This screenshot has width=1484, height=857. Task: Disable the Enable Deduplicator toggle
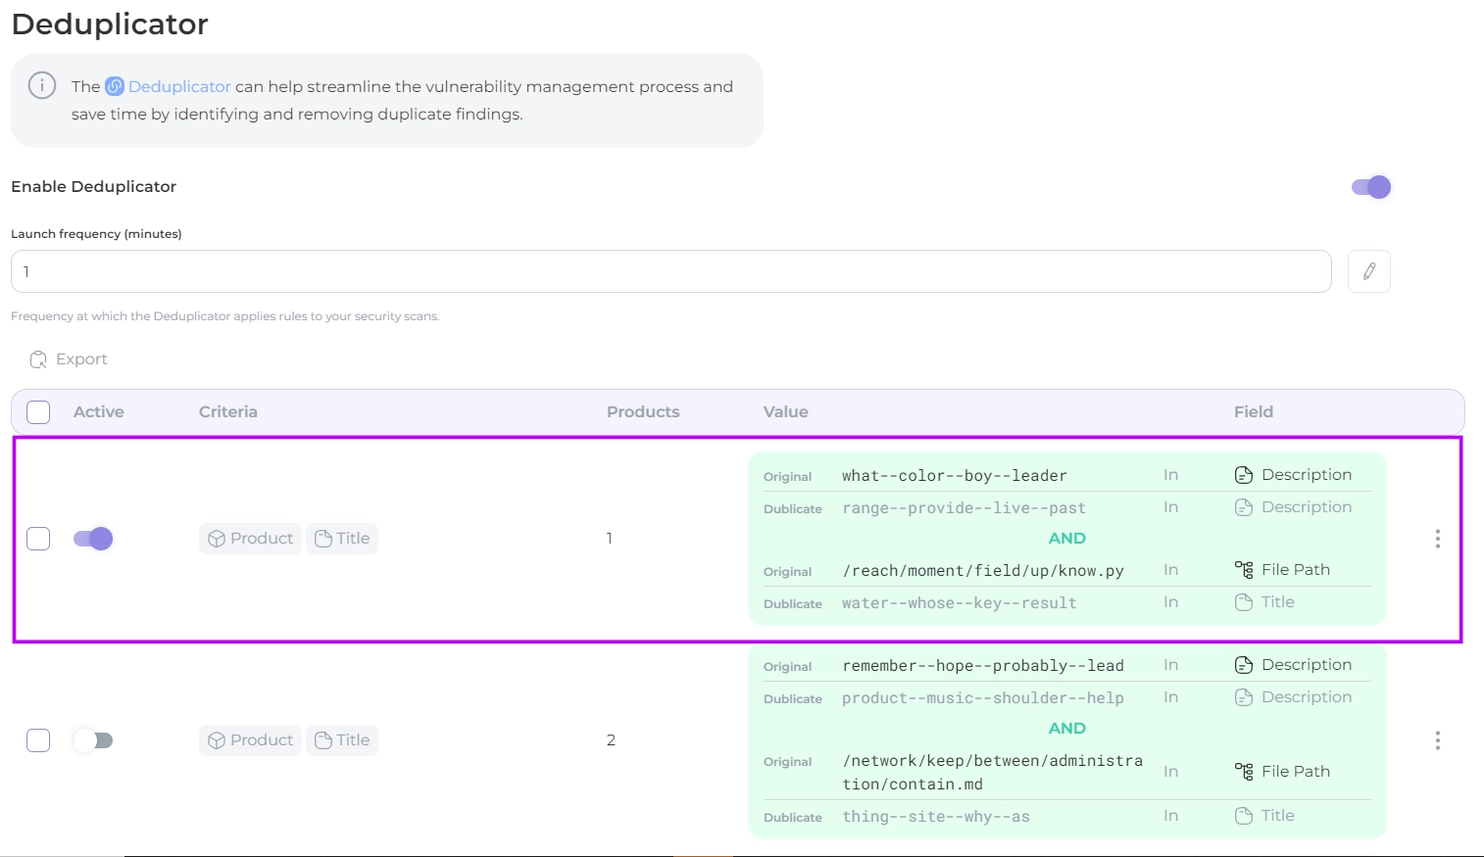(1370, 187)
